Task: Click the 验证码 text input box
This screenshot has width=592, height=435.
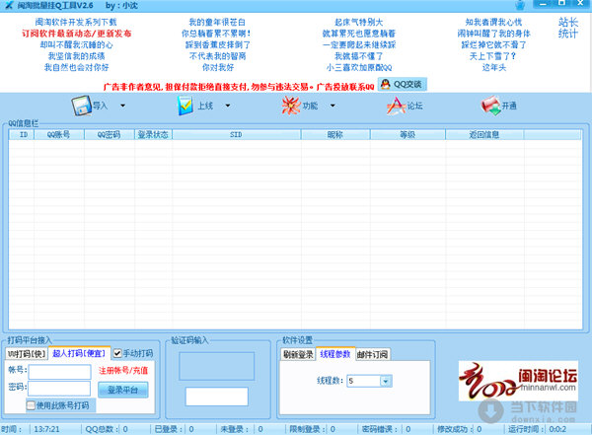Action: (217, 397)
